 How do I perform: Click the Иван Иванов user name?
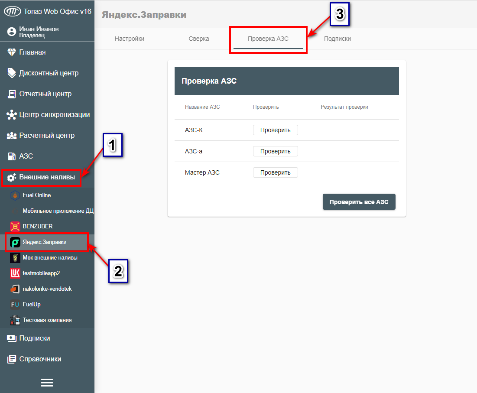(39, 29)
